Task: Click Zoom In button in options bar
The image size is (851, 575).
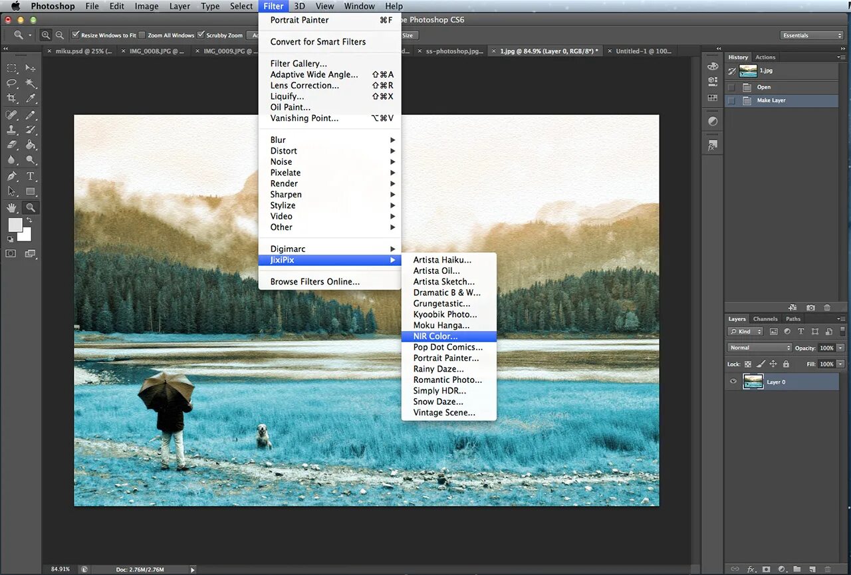Action: [46, 35]
